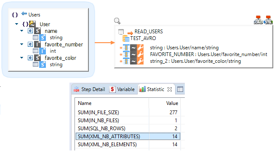The height and width of the screenshot is (153, 277).
Task: Click the orange arrow icon beside READ_USERS
Action: (130, 33)
